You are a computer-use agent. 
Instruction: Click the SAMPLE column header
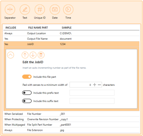click(x=66, y=28)
